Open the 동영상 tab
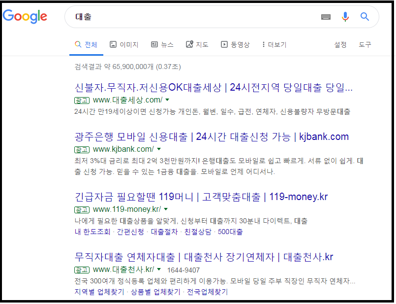Viewport: 396px width, 304px height. click(x=235, y=45)
